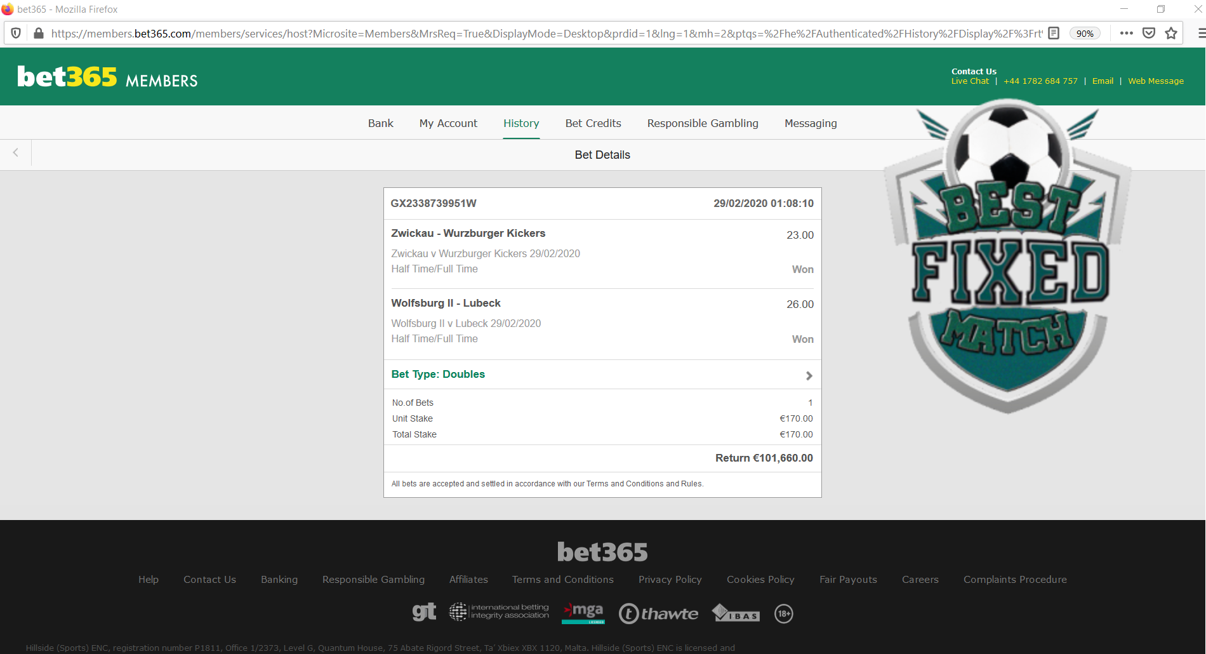Click the international betting integrity association logo
This screenshot has width=1206, height=654.
[x=499, y=612]
